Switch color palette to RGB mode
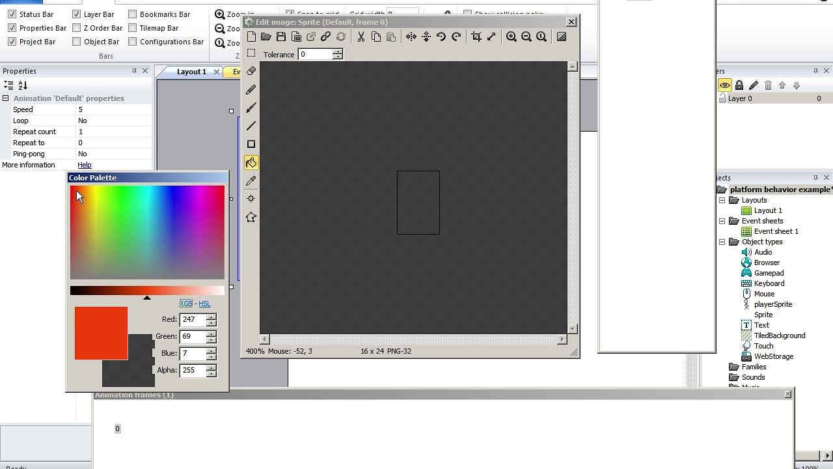Screen dimensions: 833x469 point(186,304)
